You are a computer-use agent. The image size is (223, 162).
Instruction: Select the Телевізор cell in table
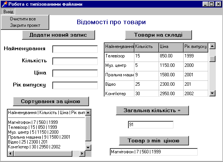point(119,57)
